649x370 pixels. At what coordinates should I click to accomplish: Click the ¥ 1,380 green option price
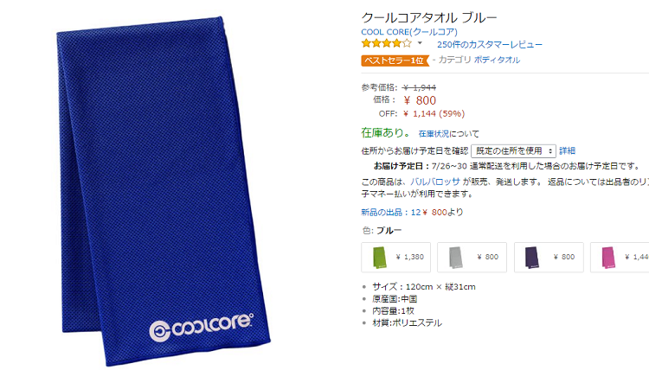(x=410, y=257)
